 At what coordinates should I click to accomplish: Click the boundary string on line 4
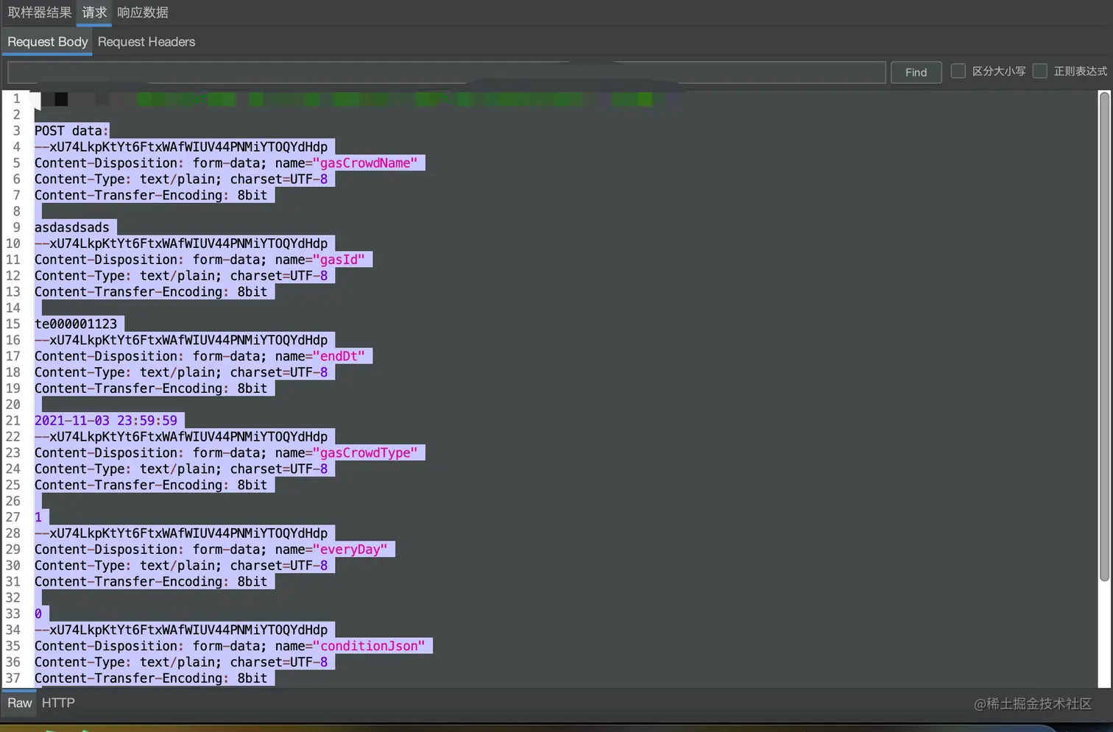181,147
